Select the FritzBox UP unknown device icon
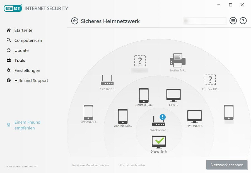Screen dimensions: 251x173 (210, 80)
